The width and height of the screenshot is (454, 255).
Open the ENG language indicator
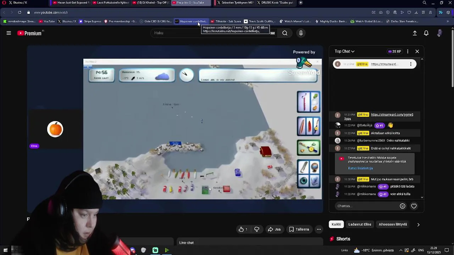(421, 250)
